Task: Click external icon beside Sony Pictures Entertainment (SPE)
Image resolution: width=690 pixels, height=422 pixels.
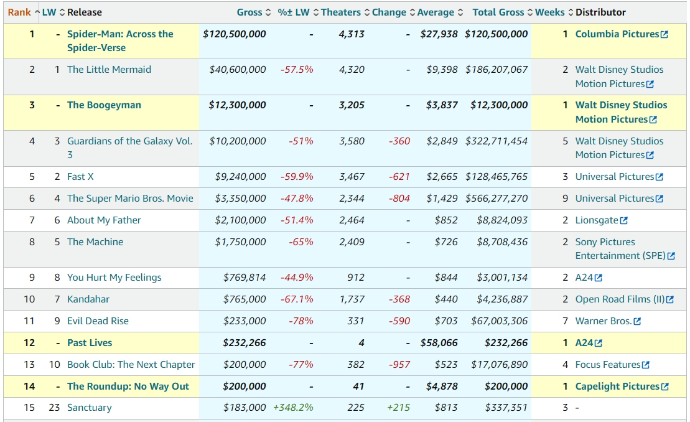Action: click(x=671, y=256)
